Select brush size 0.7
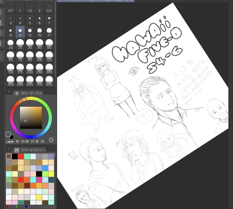This screenshot has height=209, width=233. click(x=10, y=8)
